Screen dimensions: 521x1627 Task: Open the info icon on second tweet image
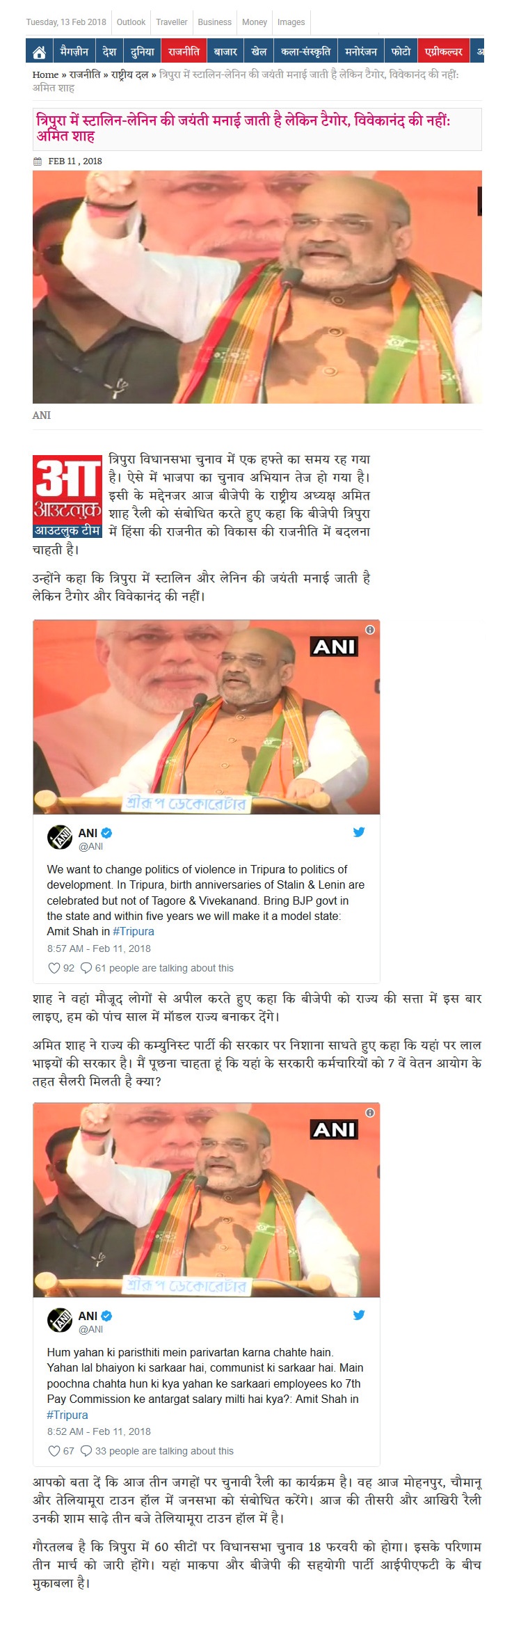coord(370,1113)
